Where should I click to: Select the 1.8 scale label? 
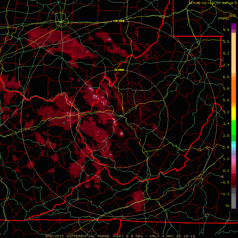226,147
